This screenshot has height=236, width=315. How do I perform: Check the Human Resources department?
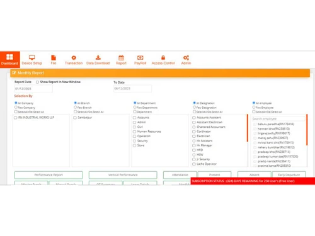(x=135, y=132)
